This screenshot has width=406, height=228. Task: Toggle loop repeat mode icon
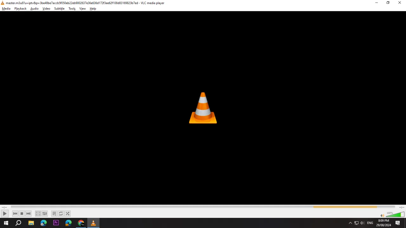point(61,213)
